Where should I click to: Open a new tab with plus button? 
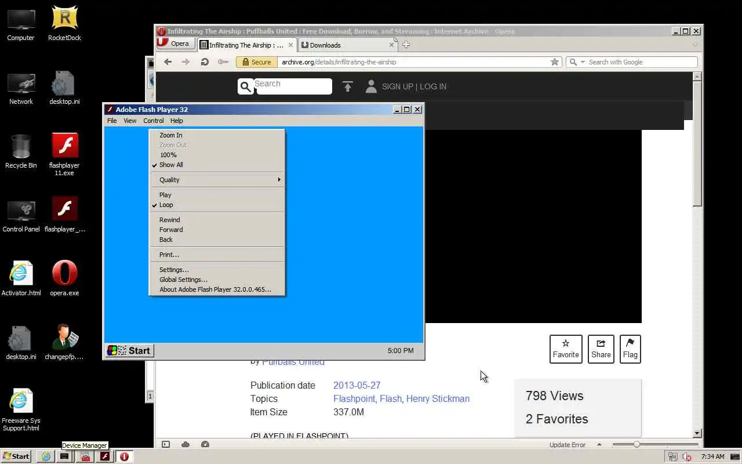pyautogui.click(x=406, y=45)
